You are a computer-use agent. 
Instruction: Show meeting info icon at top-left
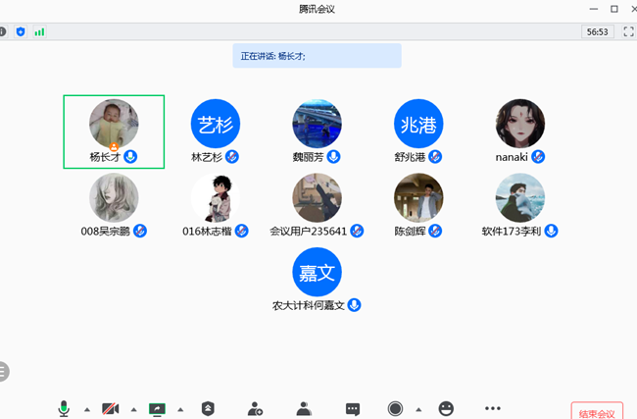(x=3, y=31)
